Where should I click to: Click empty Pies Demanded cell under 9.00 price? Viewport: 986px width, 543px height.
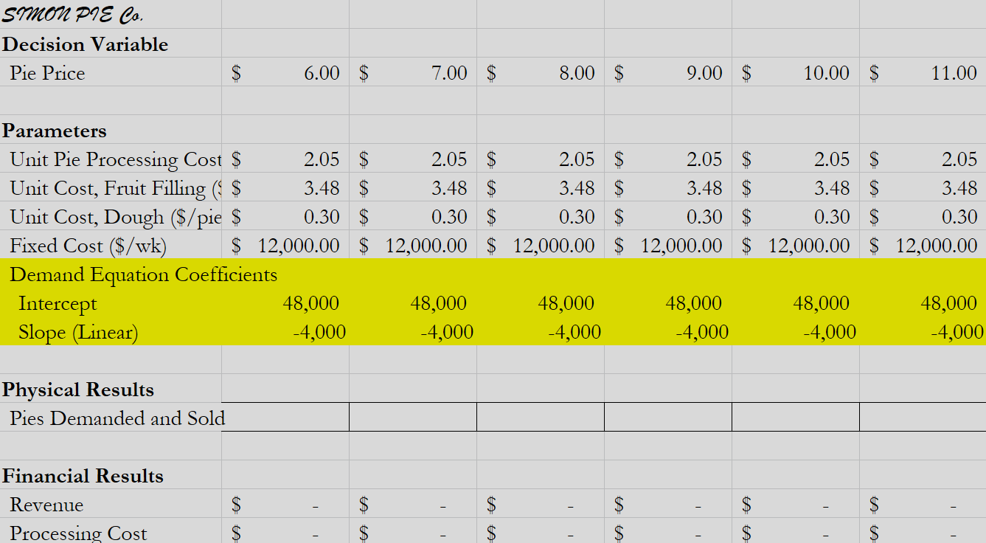pos(668,417)
